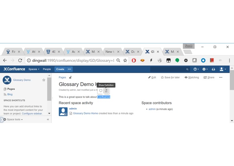Click the Configure sidebar link
This screenshot has height=166, width=234.
click(32, 114)
